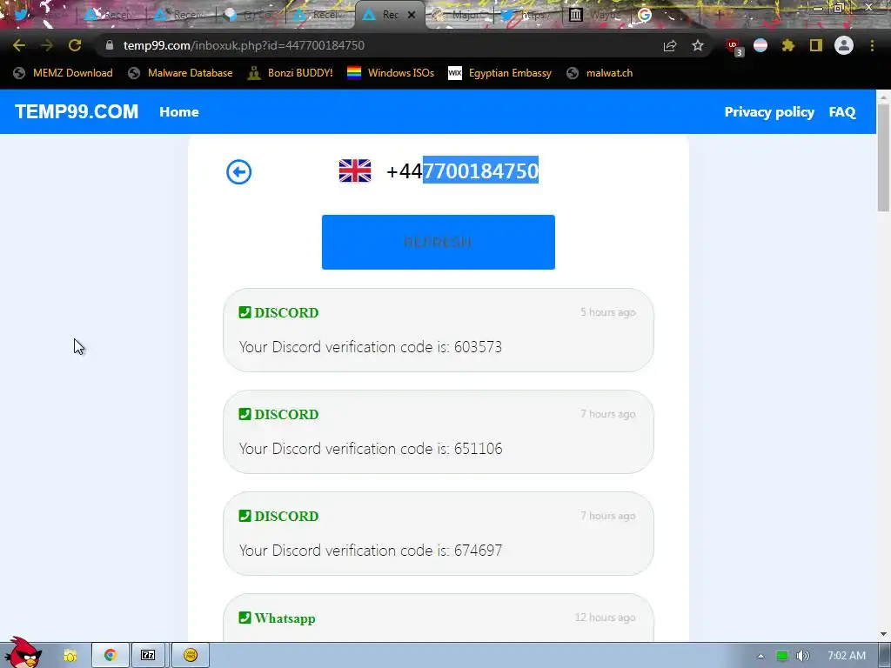Show hidden system tray icons arrow
The height and width of the screenshot is (668, 891).
tap(760, 656)
